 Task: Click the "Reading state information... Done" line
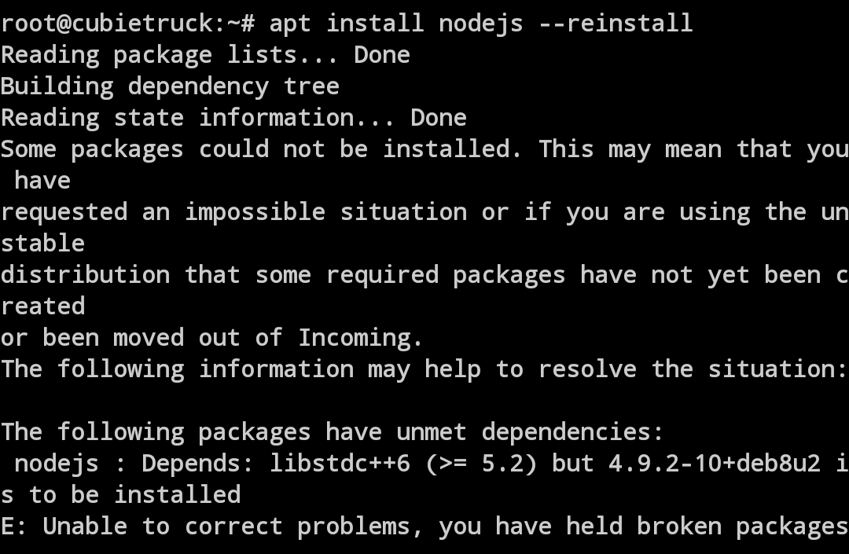tap(233, 117)
